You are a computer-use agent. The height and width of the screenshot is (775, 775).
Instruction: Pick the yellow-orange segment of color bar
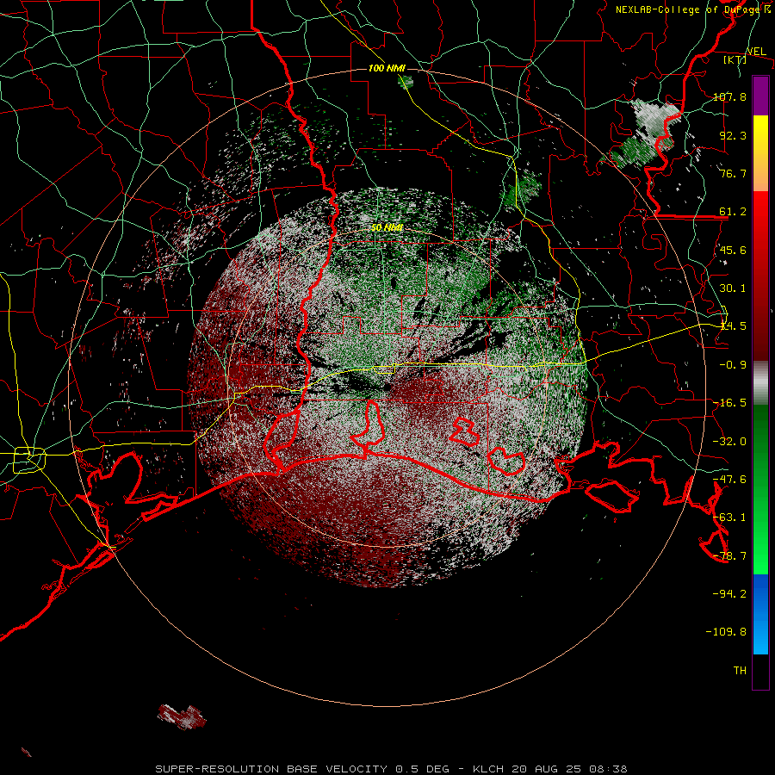760,153
